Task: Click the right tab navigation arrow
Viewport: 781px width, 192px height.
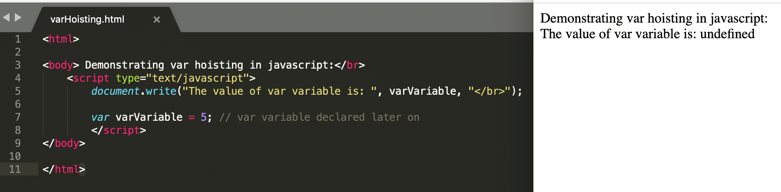Action: click(18, 17)
